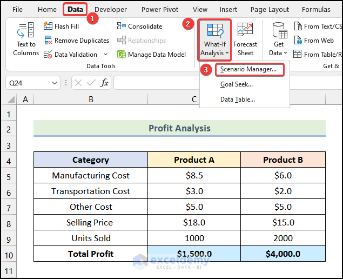Choose Scenario Manager from the menu

248,70
